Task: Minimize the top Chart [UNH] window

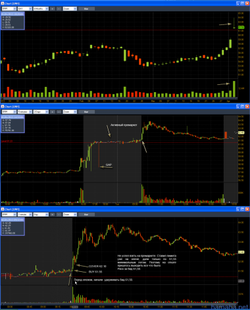Action: coord(238,3)
